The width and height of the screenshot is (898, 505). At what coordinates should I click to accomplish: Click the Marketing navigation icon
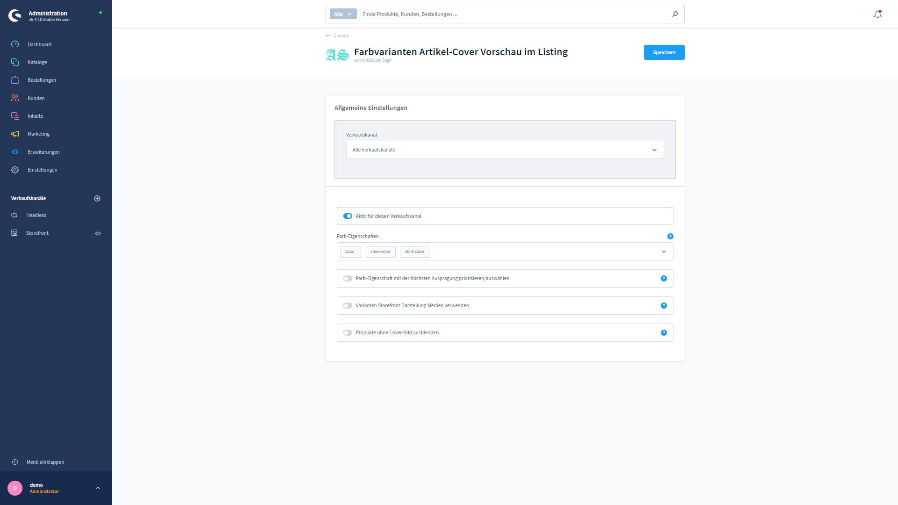(16, 134)
